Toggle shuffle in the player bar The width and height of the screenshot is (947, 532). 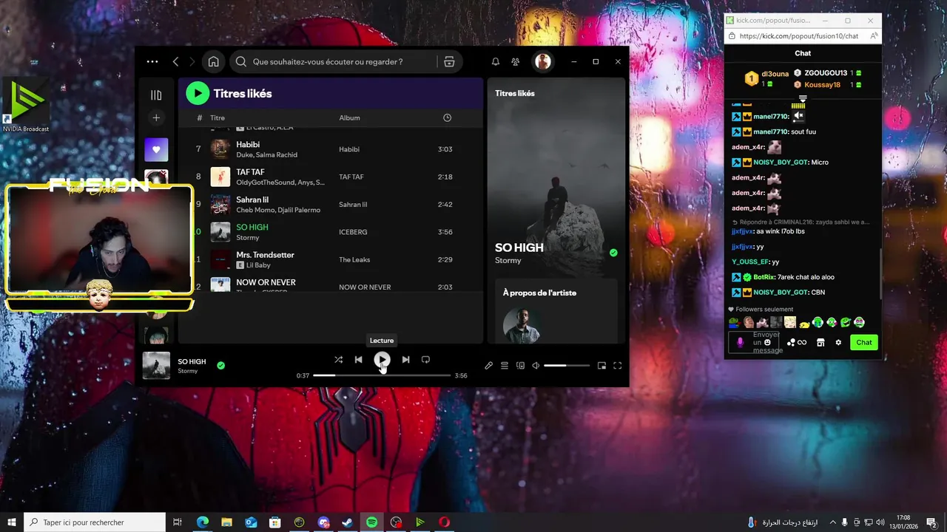[x=338, y=360]
